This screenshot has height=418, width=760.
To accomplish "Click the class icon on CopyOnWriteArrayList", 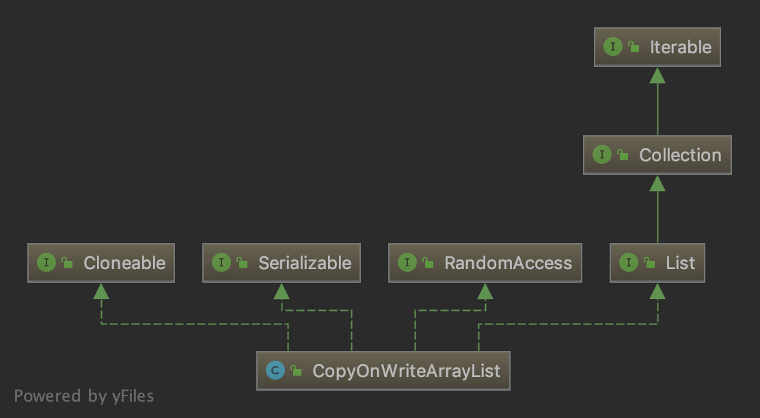I will click(x=275, y=371).
